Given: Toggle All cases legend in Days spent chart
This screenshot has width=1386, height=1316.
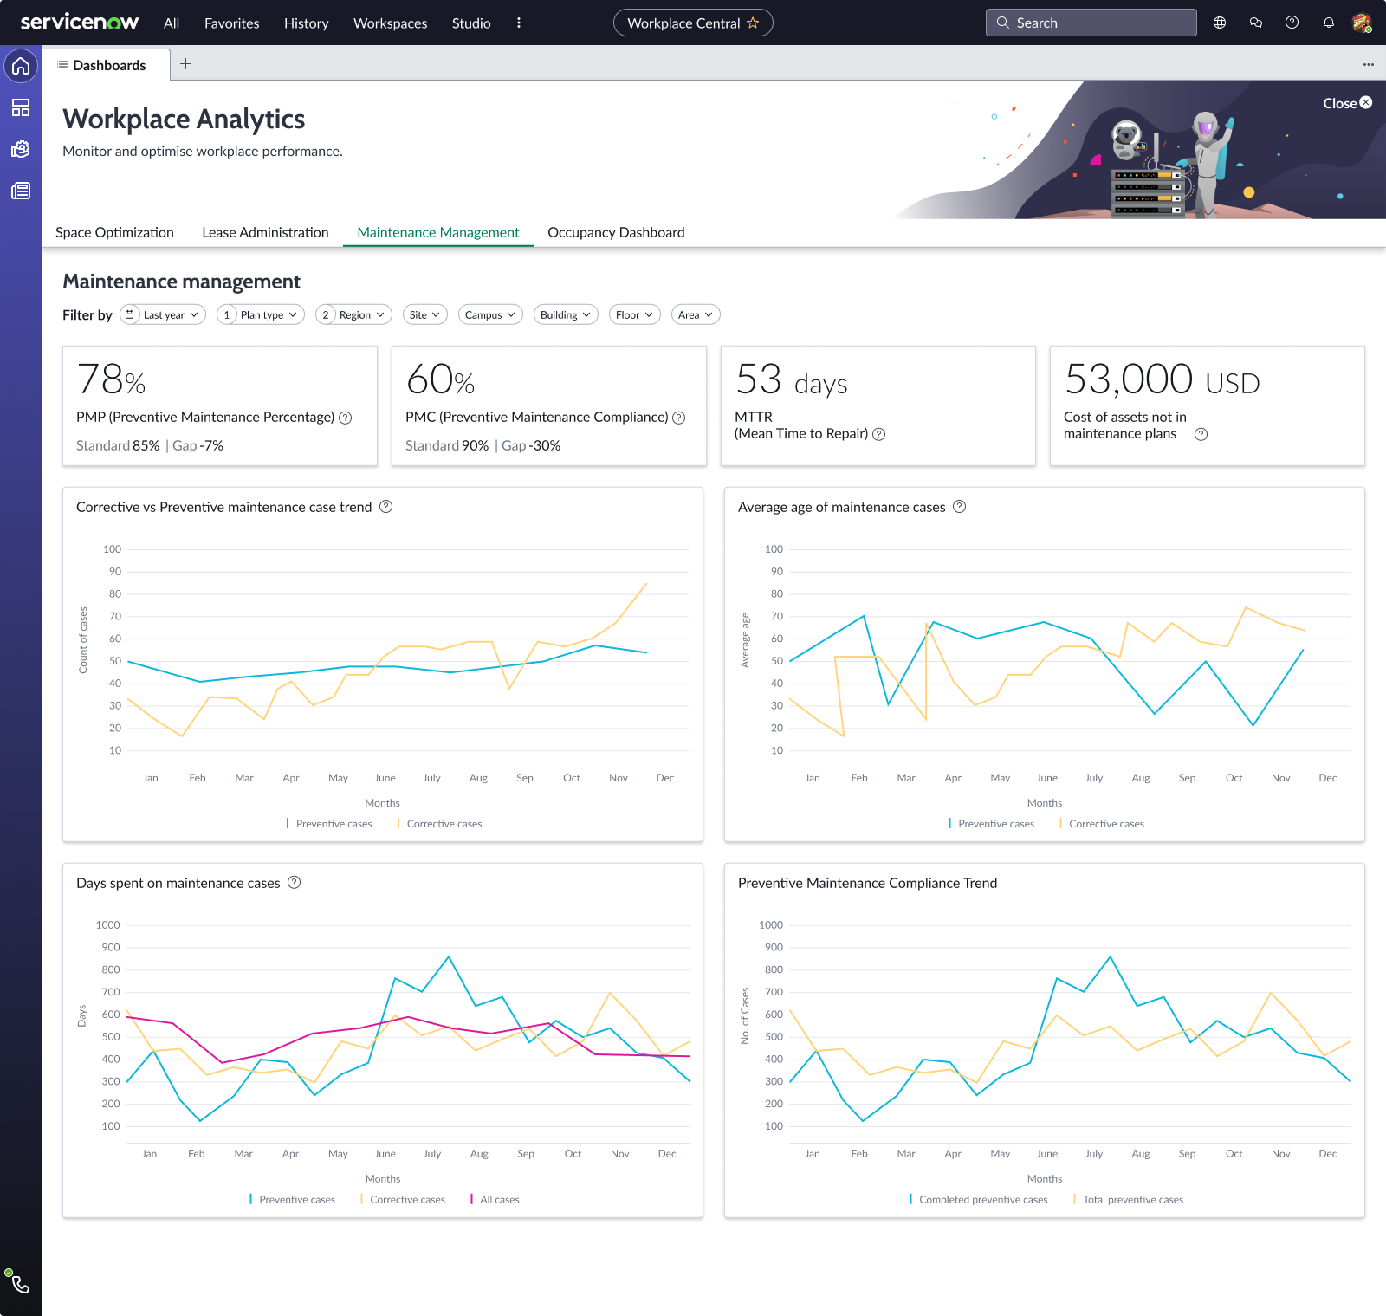Looking at the screenshot, I should (x=495, y=1200).
